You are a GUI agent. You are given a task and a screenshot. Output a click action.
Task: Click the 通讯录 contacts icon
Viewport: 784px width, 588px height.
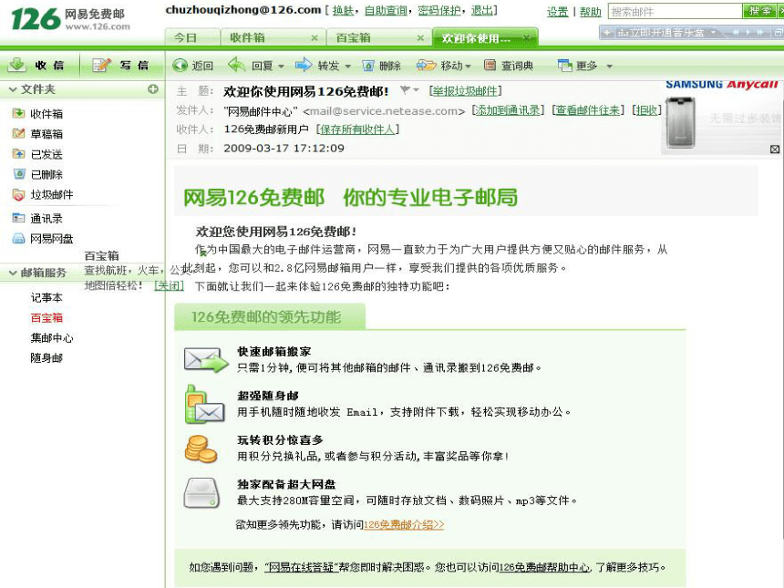click(18, 218)
